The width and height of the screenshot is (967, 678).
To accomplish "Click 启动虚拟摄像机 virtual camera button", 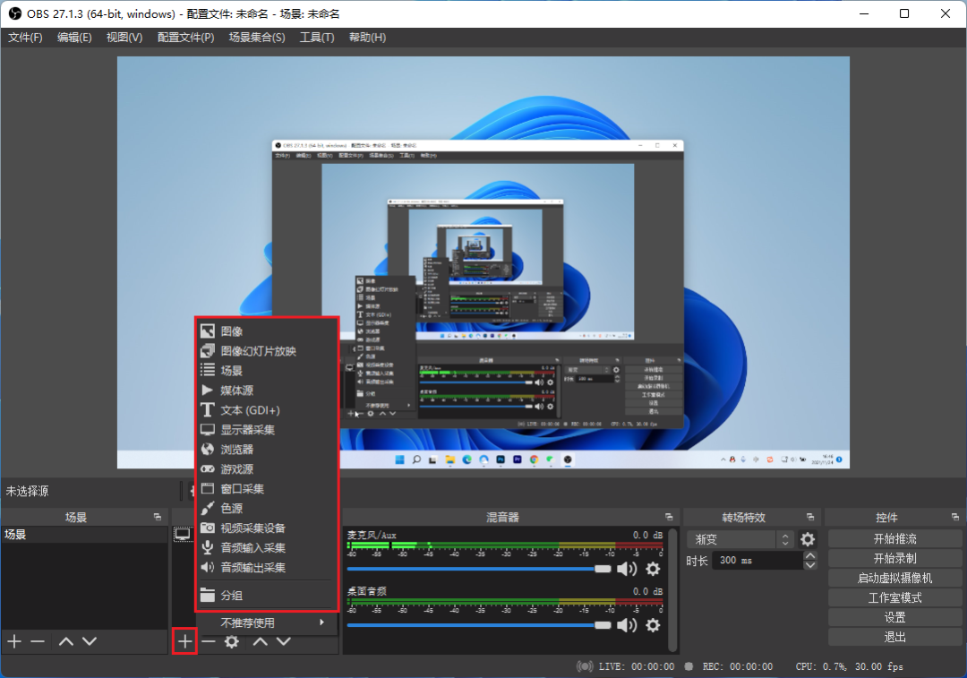I will pos(894,578).
